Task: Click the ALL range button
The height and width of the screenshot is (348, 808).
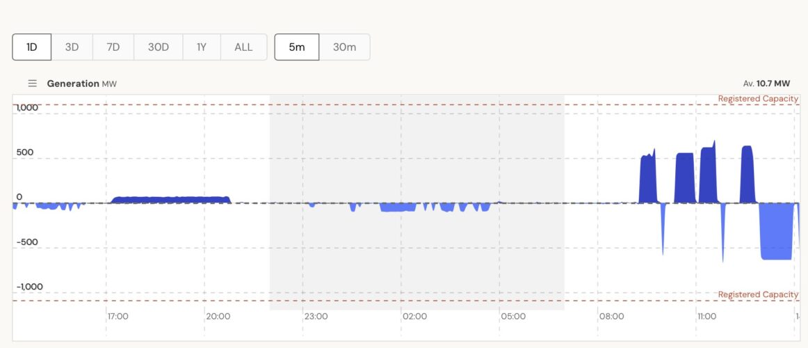Action: 243,47
